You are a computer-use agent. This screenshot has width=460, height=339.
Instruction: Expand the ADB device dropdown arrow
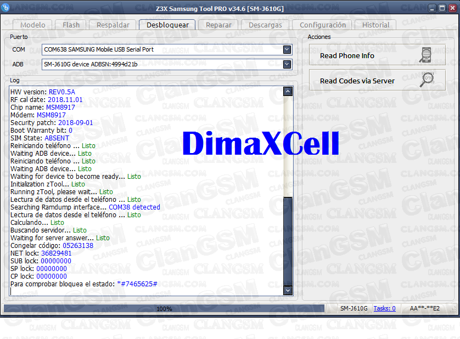click(x=287, y=64)
